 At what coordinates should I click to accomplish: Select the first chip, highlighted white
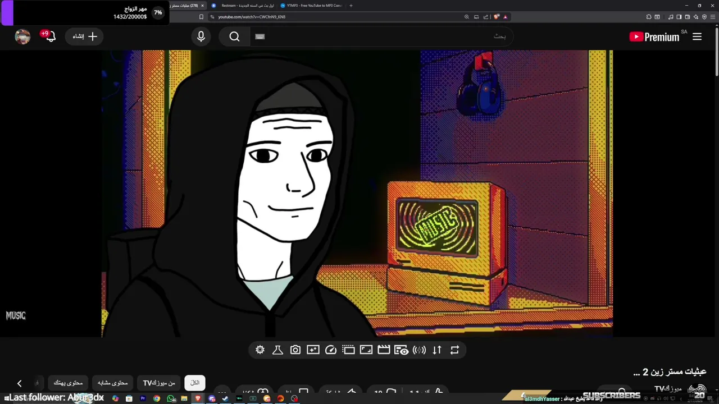coord(195,383)
